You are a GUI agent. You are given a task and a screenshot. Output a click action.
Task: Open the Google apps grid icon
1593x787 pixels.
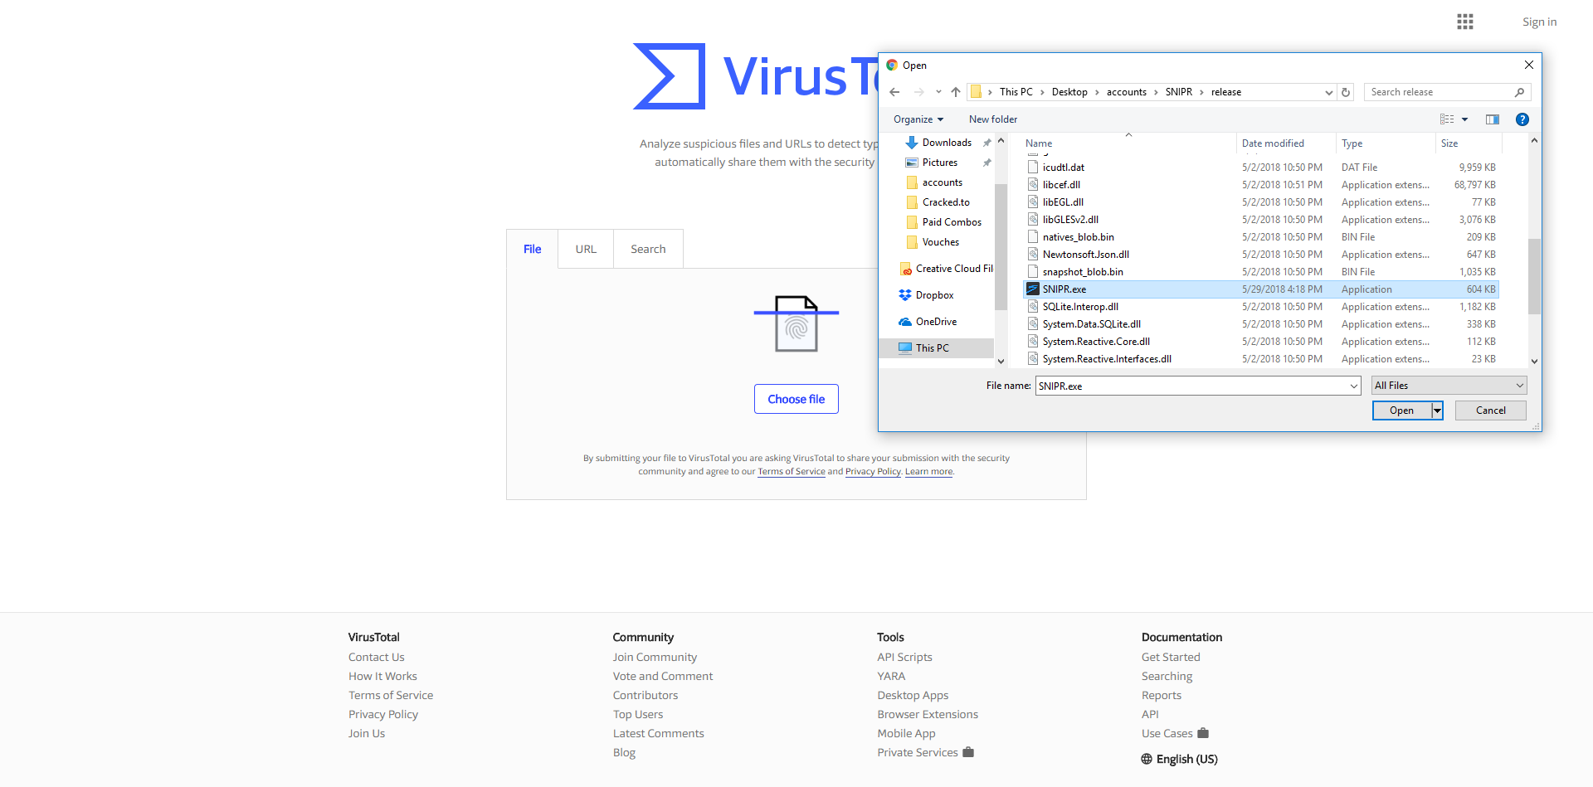click(x=1465, y=22)
